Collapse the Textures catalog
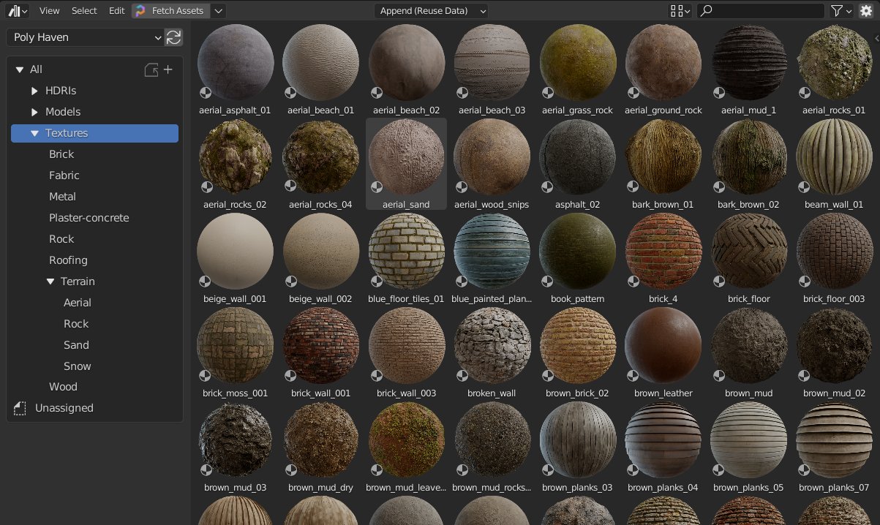Viewport: 880px width, 525px height. 34,133
